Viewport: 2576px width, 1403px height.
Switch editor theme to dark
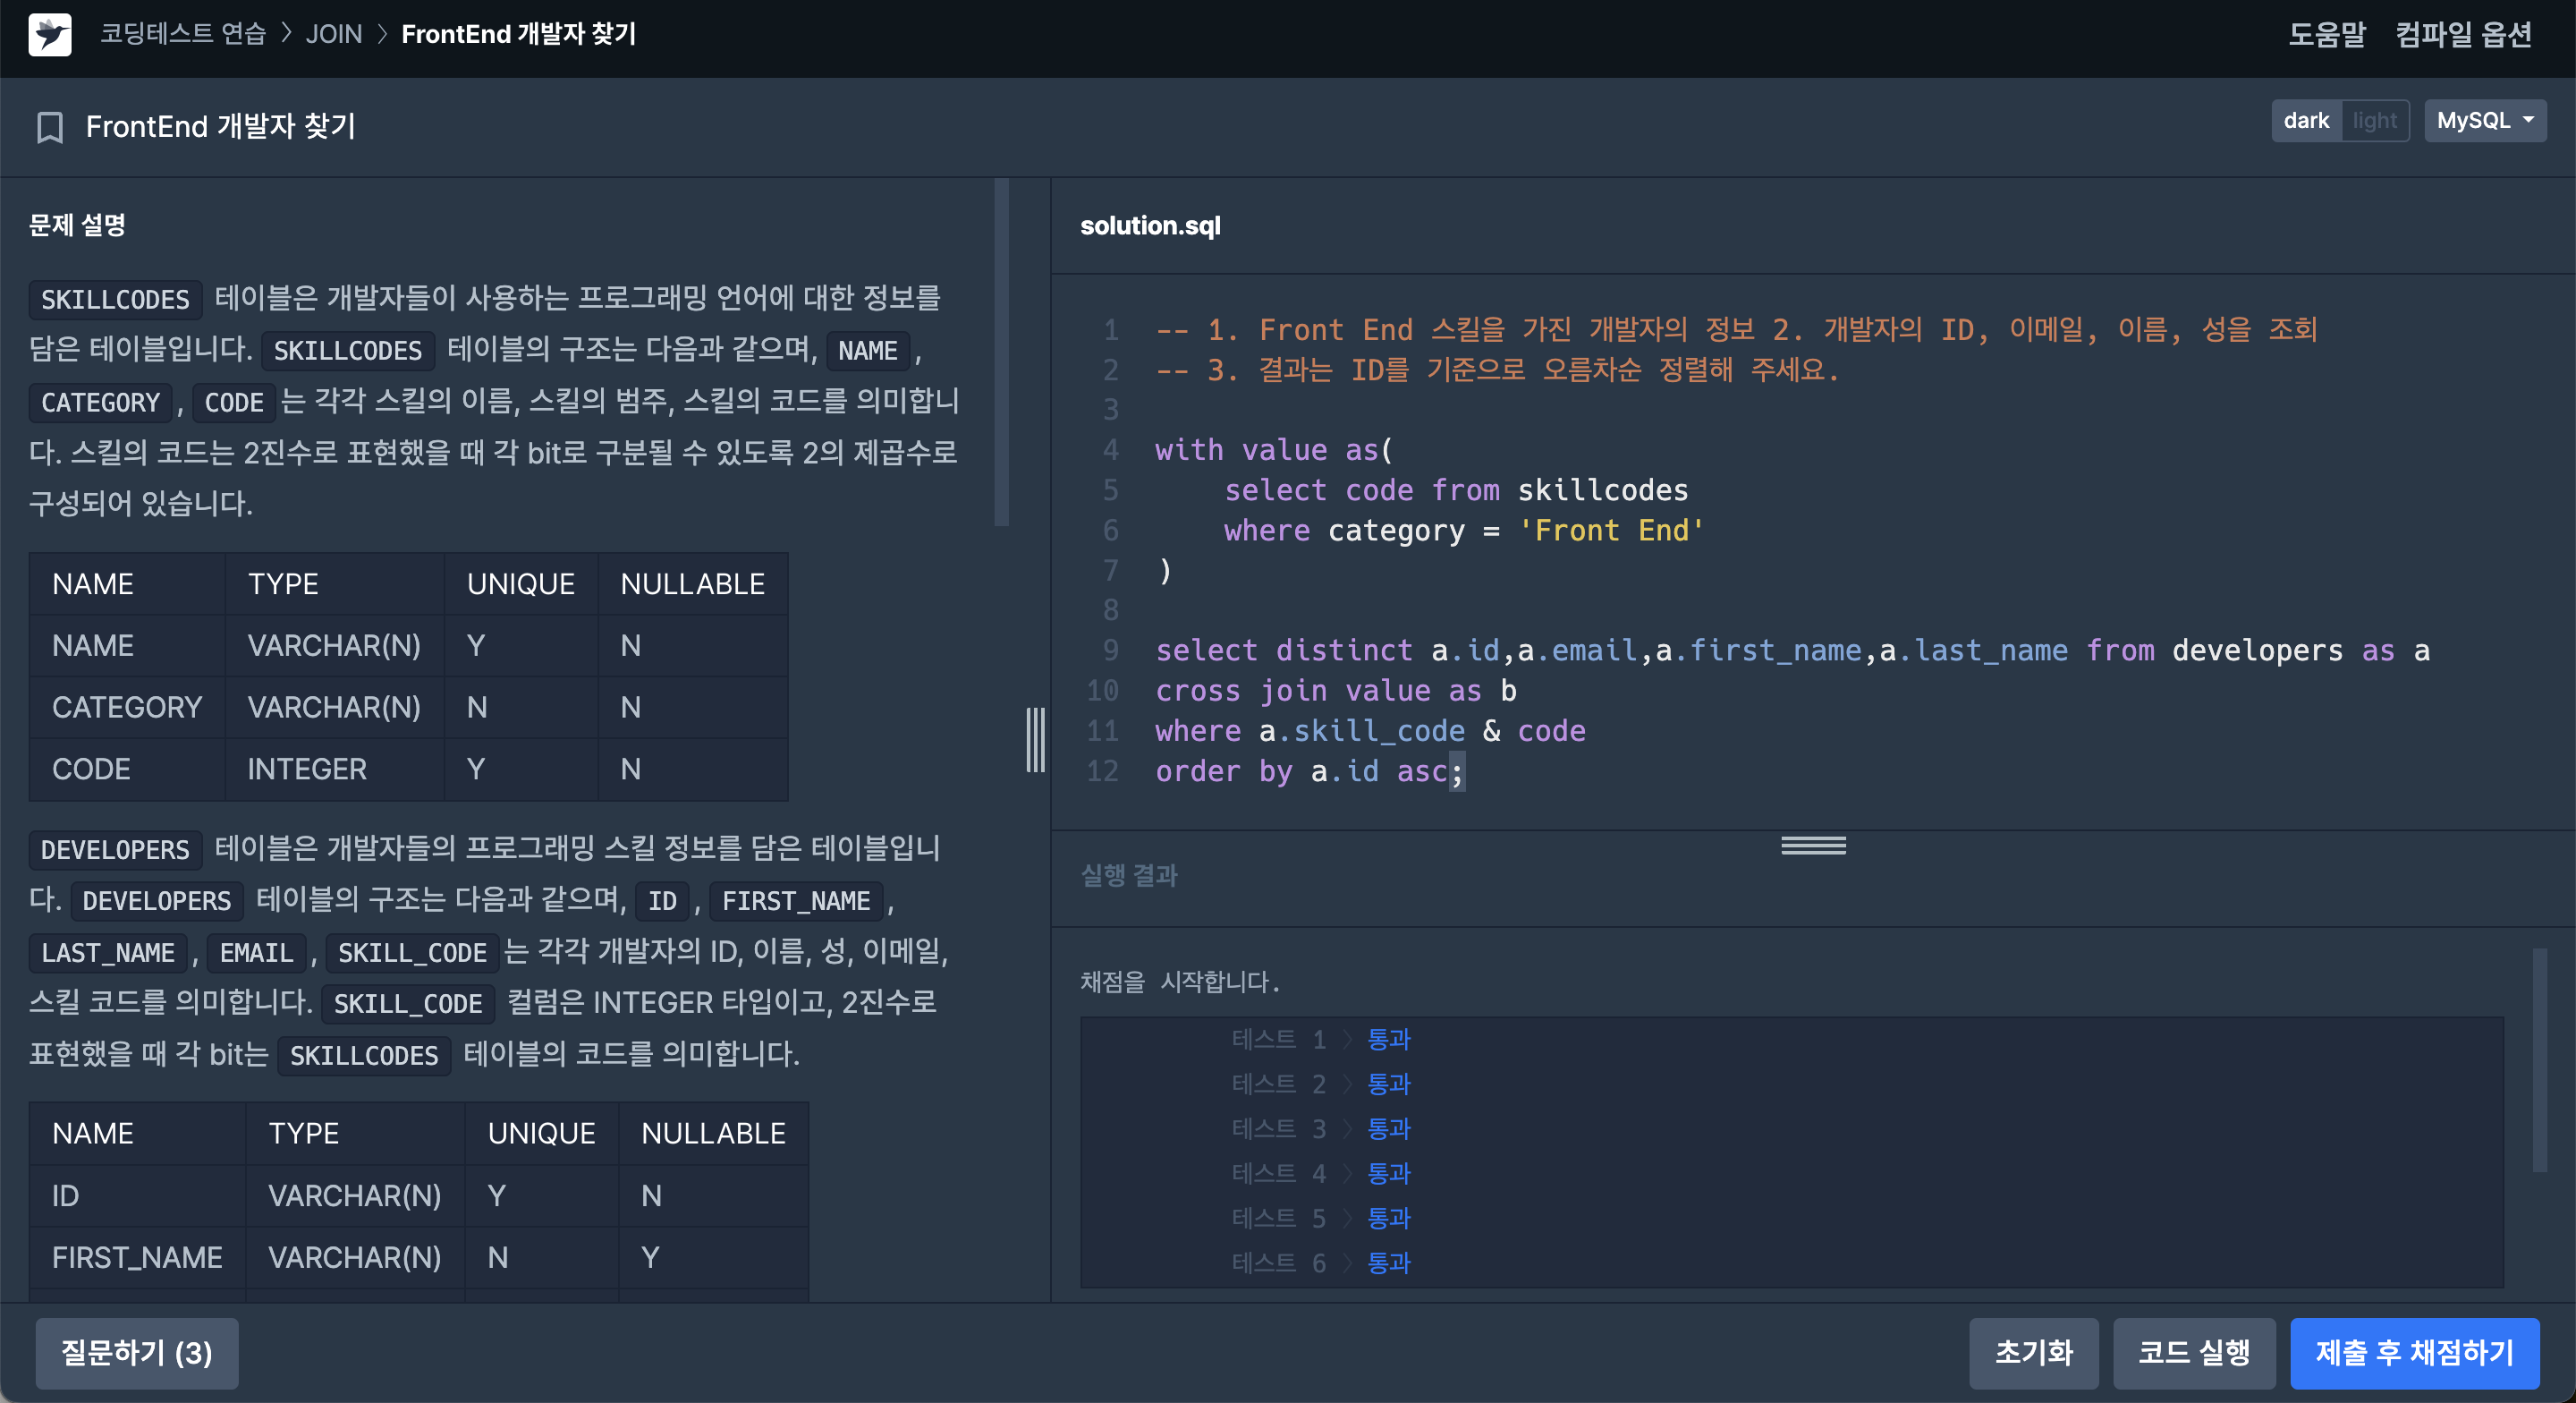[2305, 121]
